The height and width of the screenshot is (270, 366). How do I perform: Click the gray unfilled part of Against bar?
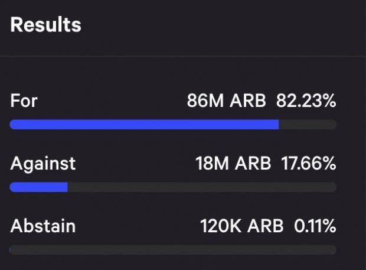tap(202, 187)
